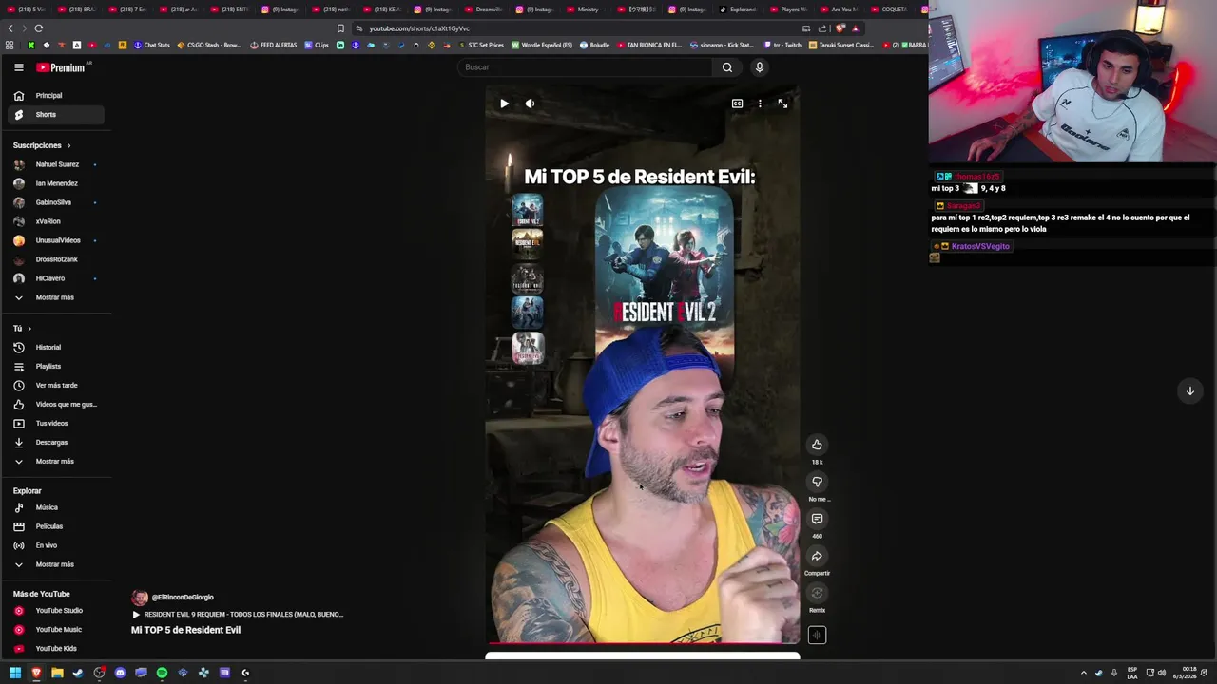The height and width of the screenshot is (684, 1217).
Task: Click the Remix button
Action: pyautogui.click(x=817, y=593)
